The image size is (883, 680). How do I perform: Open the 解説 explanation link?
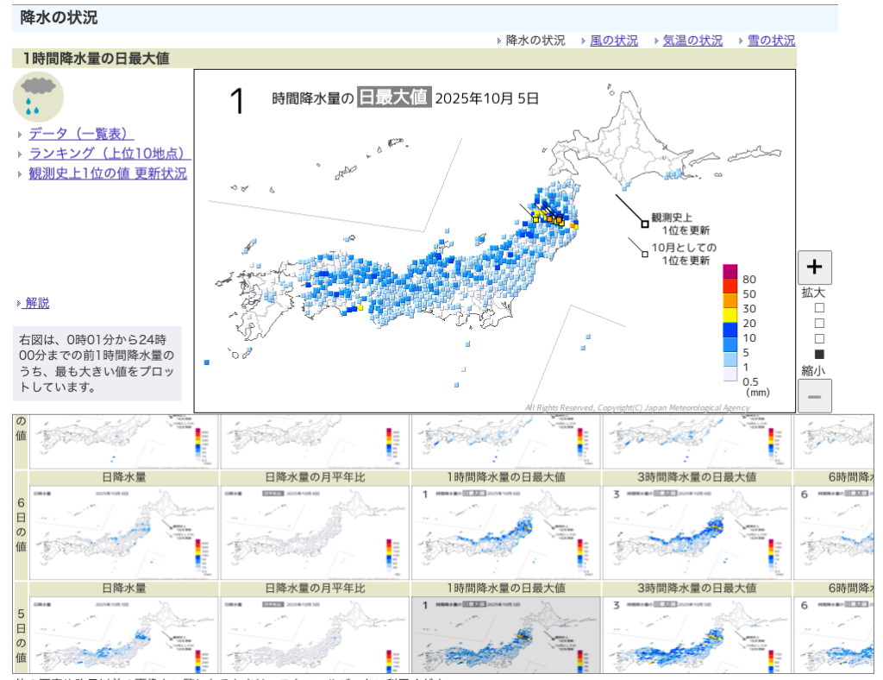[x=37, y=303]
